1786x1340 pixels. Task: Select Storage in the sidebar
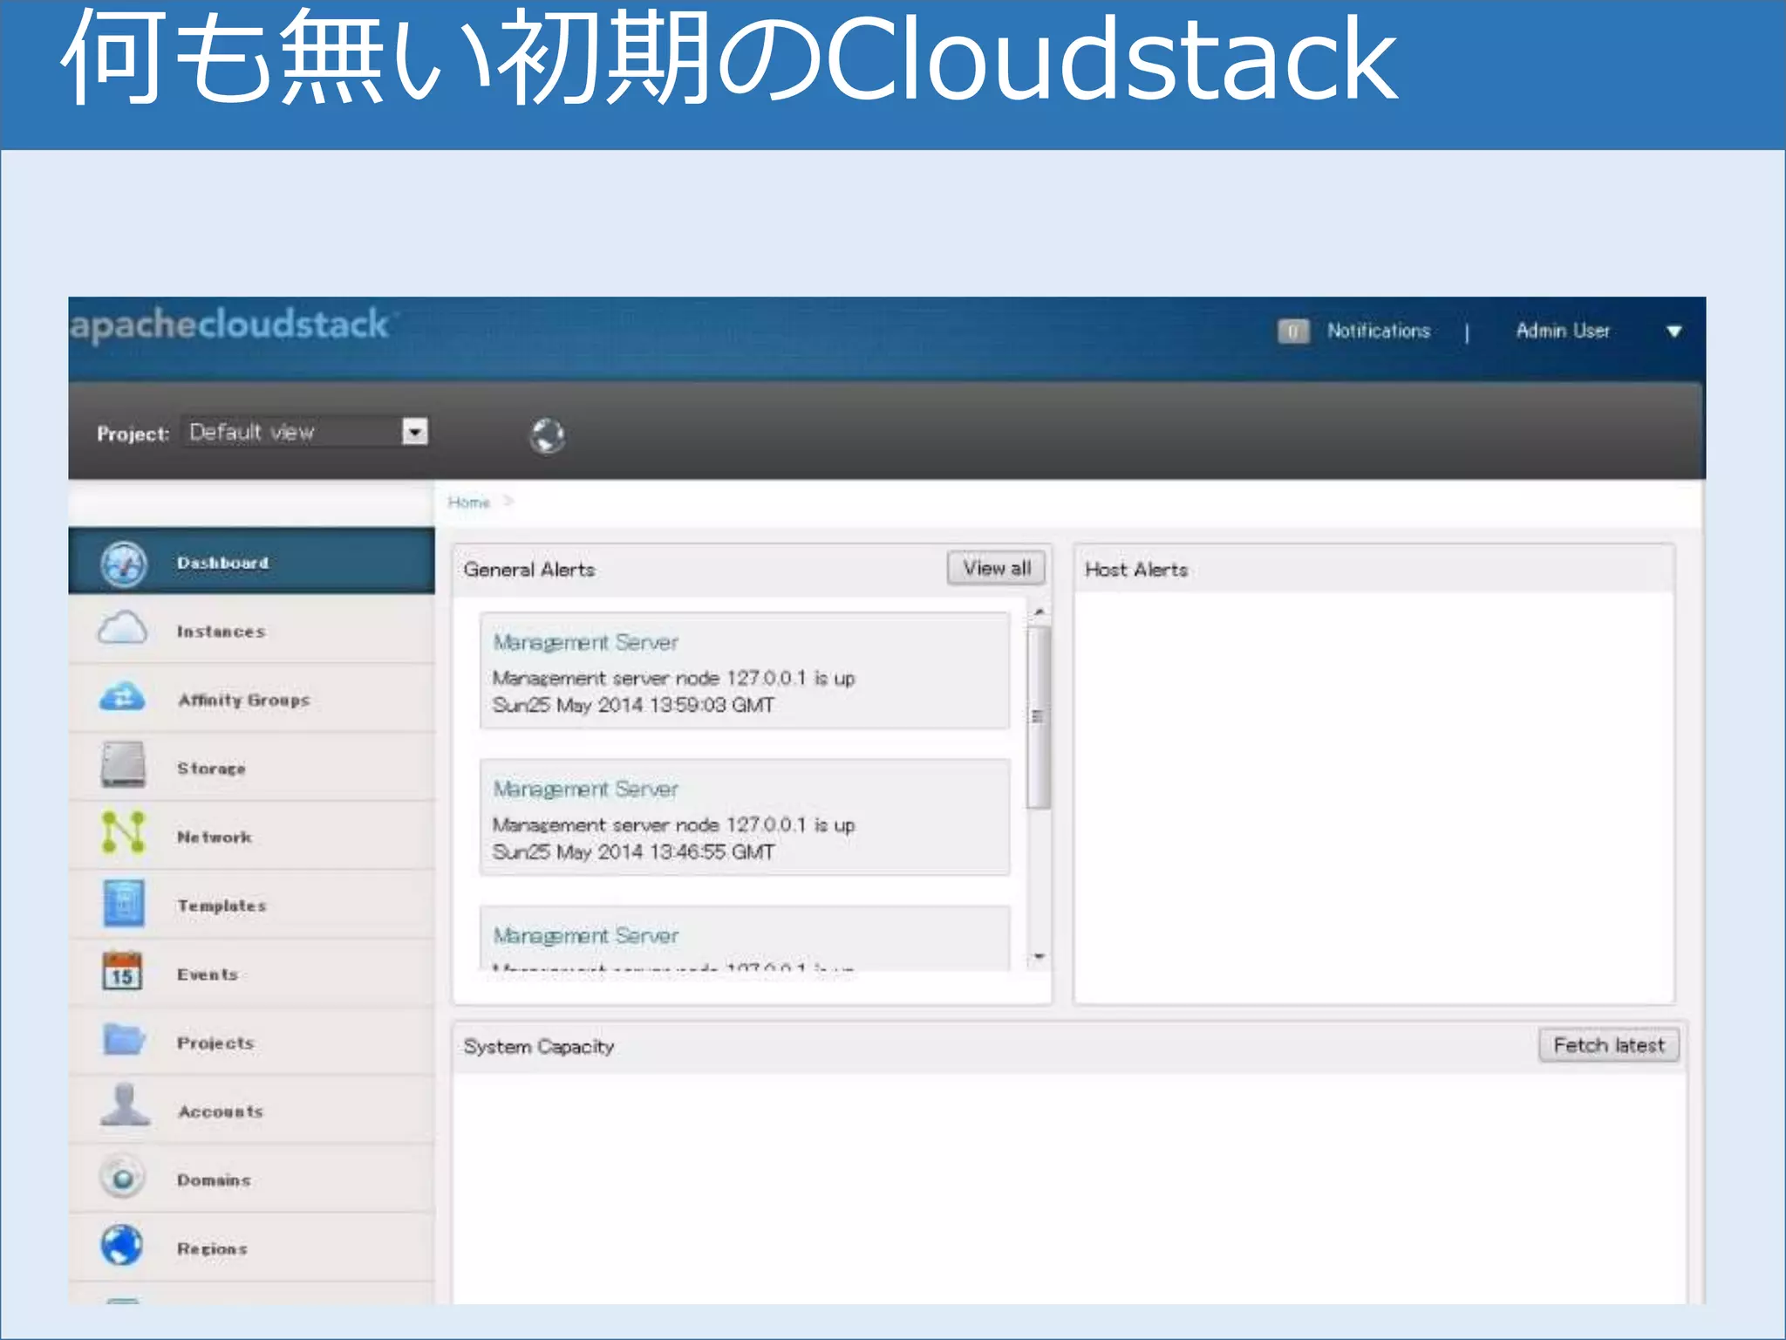pyautogui.click(x=251, y=767)
